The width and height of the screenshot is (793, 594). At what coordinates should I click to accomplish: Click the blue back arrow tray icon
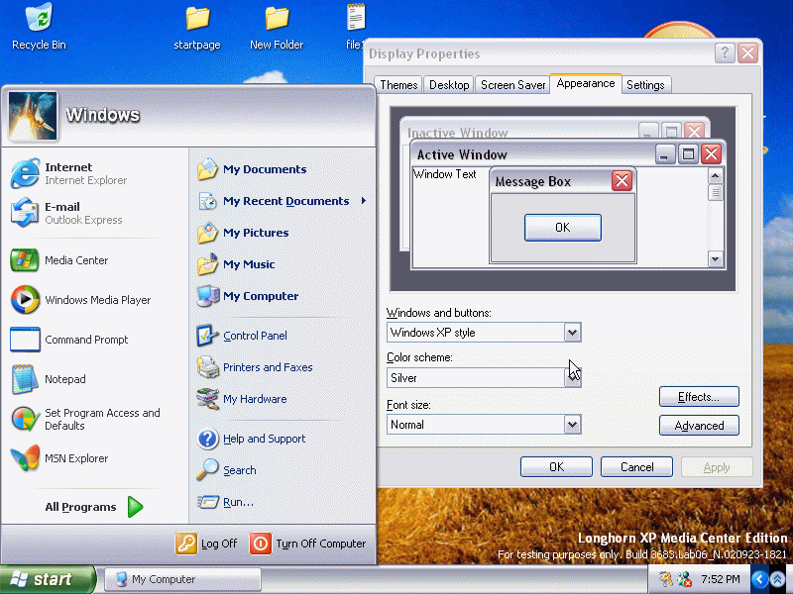pos(759,579)
